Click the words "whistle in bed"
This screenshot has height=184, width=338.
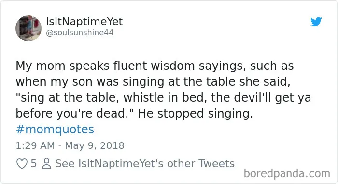coord(164,98)
